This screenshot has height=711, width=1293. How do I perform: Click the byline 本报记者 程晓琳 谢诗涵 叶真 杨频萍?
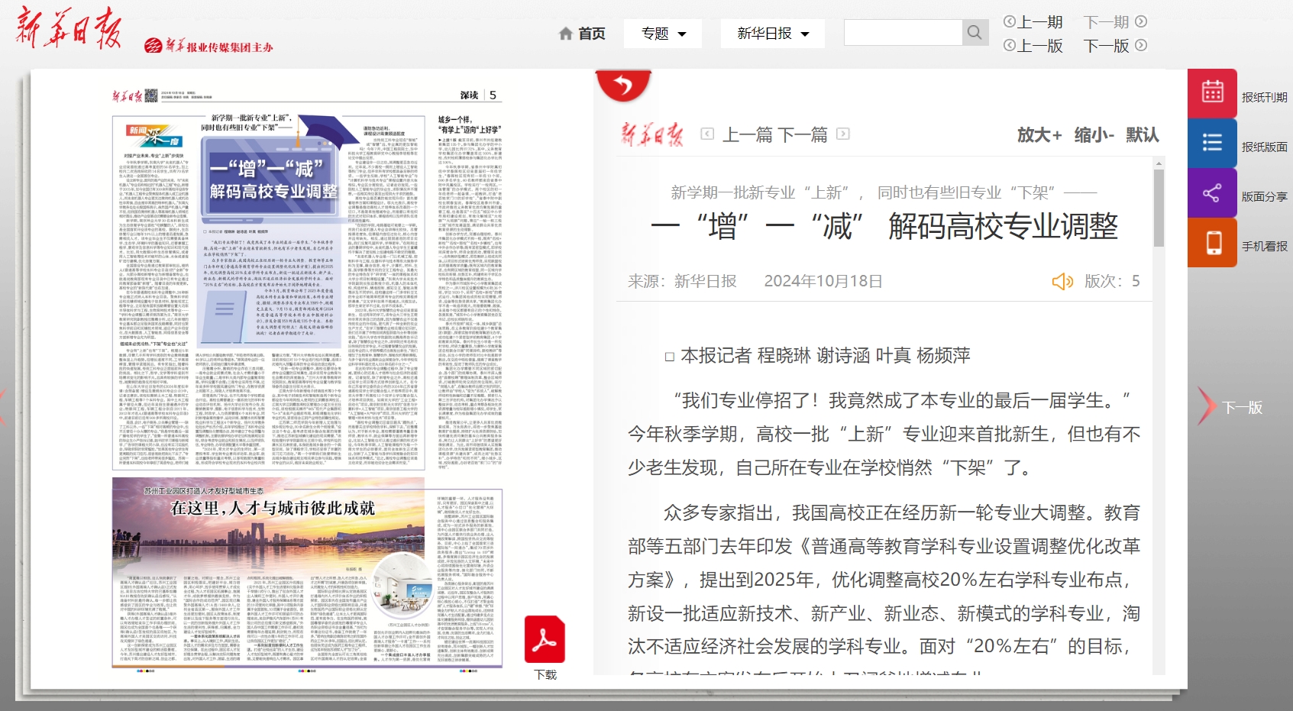pos(817,356)
